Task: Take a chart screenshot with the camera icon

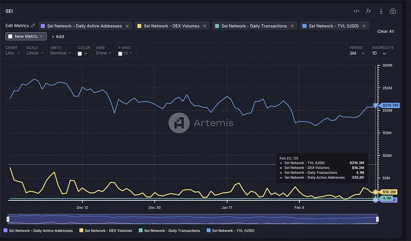Action: coord(393,11)
